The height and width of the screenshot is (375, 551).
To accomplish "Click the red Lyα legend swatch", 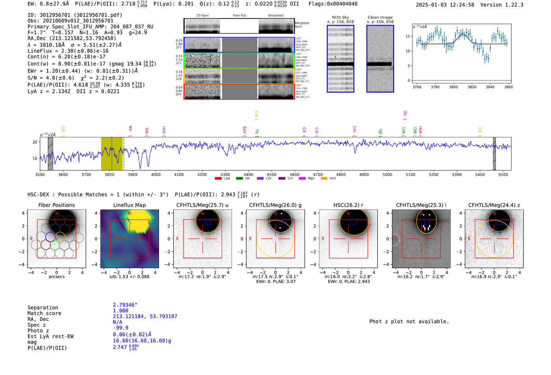I will coord(218,179).
